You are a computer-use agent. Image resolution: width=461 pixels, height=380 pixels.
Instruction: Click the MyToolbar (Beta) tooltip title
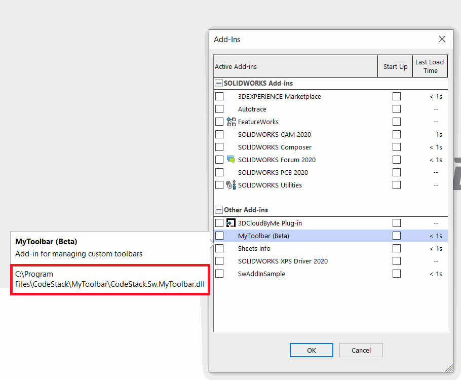coord(46,242)
